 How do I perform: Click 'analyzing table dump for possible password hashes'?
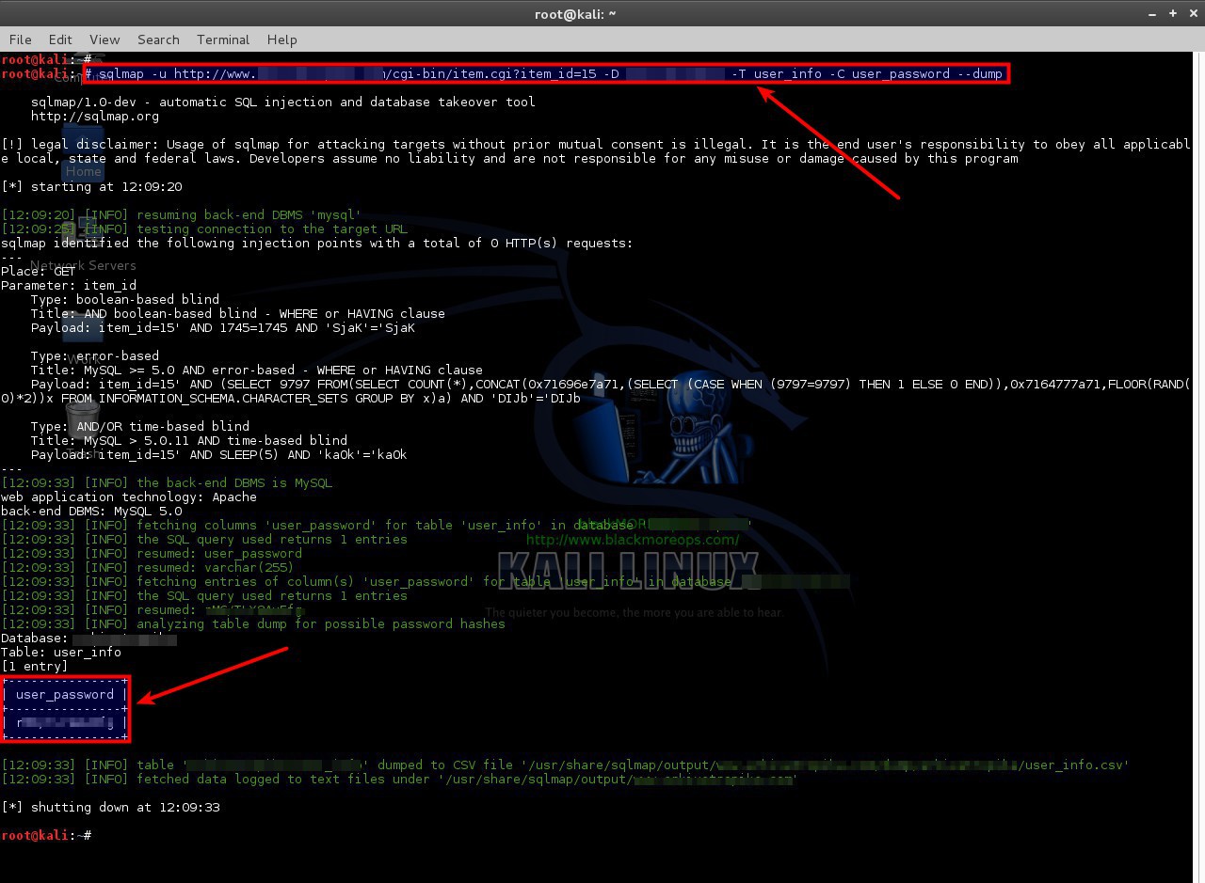point(253,623)
